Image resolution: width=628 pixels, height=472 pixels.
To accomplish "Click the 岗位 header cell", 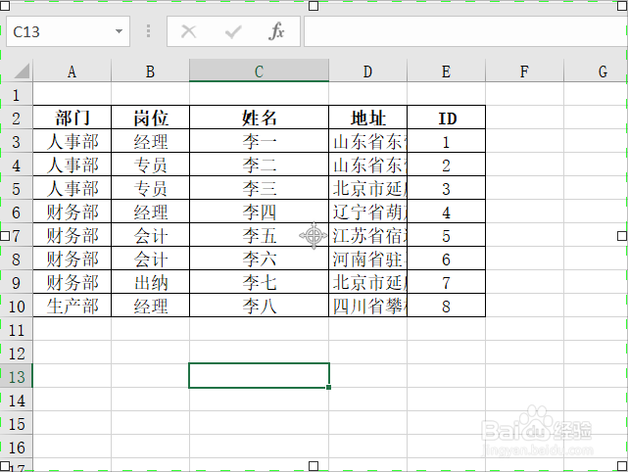I will pyautogui.click(x=150, y=118).
